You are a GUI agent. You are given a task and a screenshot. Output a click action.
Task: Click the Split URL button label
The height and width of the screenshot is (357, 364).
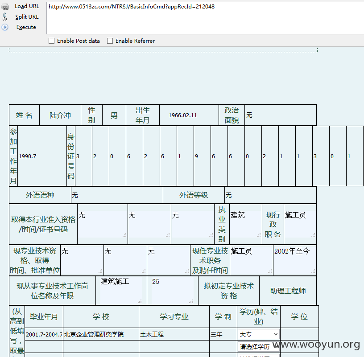27,16
